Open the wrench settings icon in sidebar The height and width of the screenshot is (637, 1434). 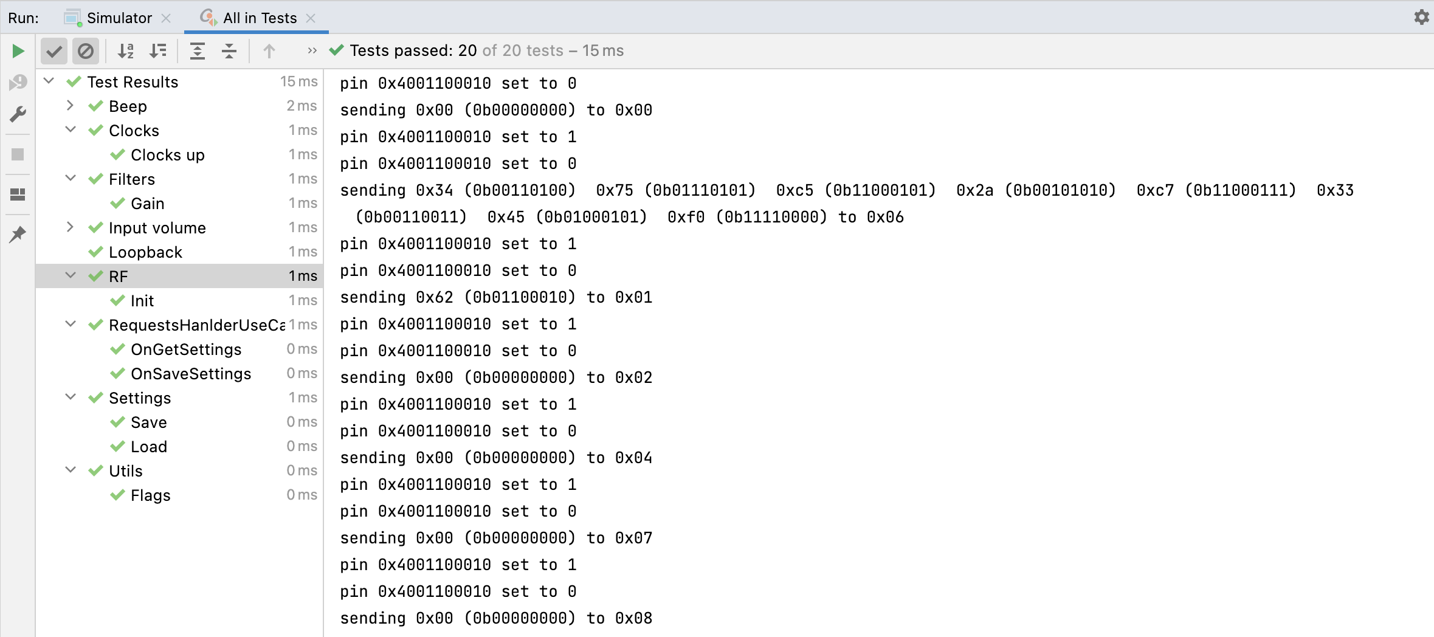coord(18,114)
